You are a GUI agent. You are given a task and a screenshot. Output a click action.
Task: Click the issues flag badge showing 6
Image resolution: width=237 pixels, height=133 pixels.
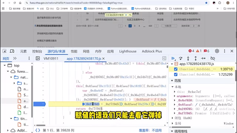(207, 51)
